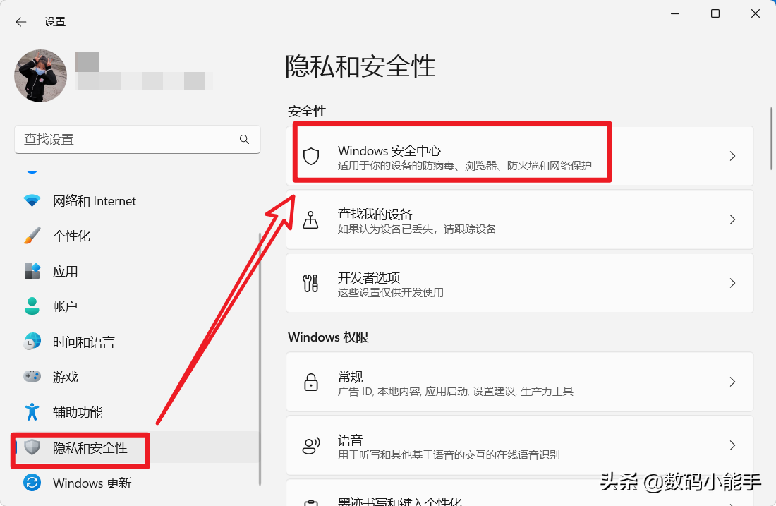
Task: Open 帐户 settings category
Action: pos(137,306)
